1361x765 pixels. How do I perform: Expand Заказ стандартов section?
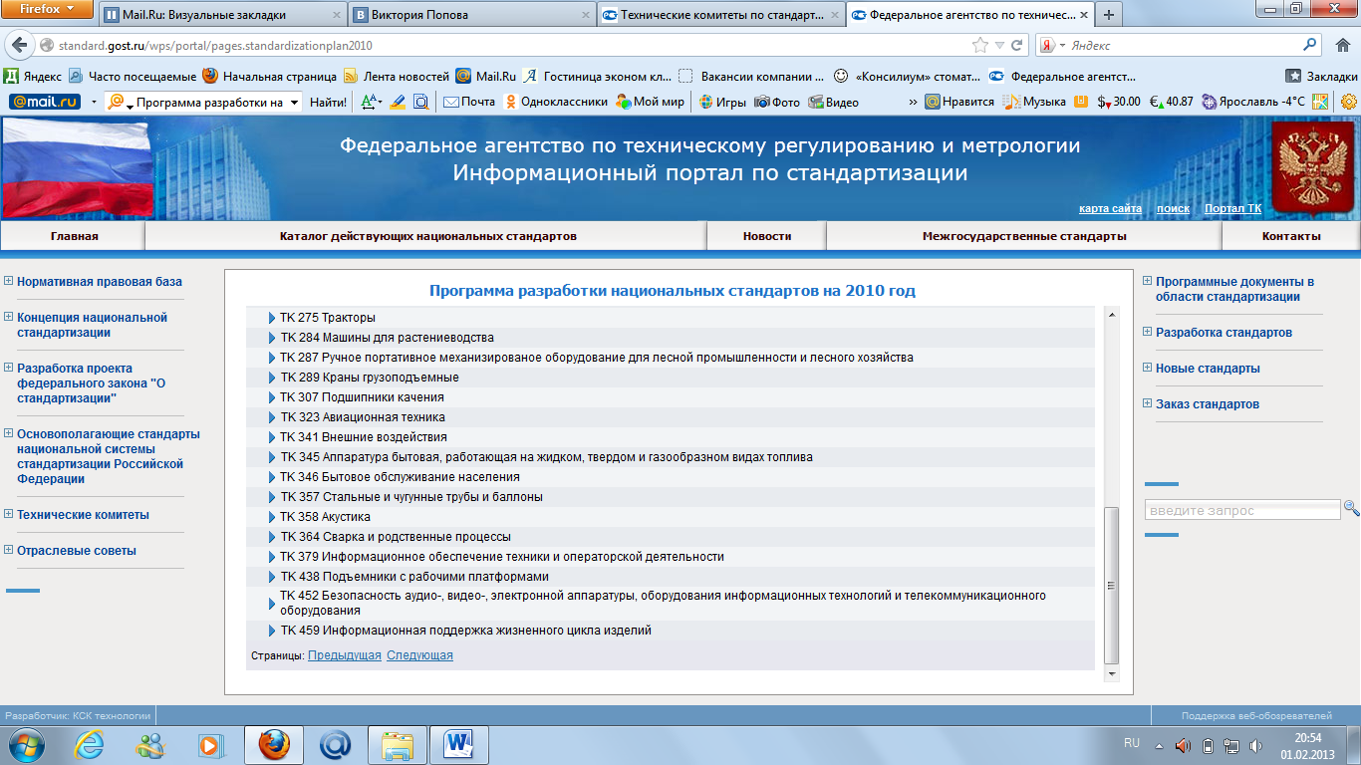click(1148, 403)
